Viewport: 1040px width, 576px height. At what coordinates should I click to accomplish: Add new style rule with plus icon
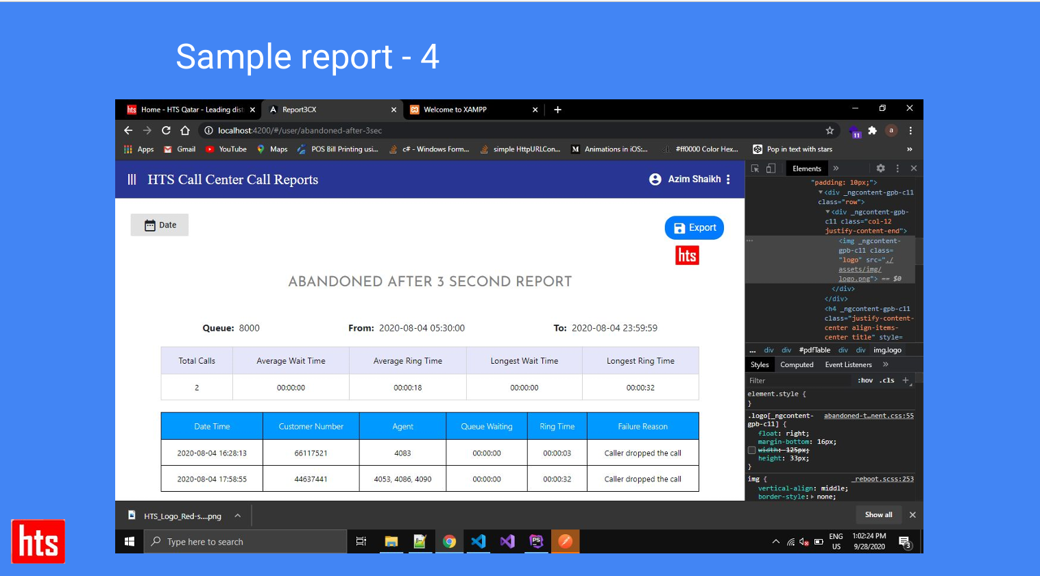(906, 380)
